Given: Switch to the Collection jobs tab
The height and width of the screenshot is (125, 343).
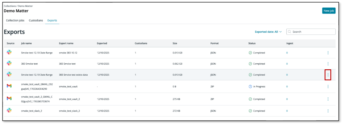Looking at the screenshot, I should (15, 21).
